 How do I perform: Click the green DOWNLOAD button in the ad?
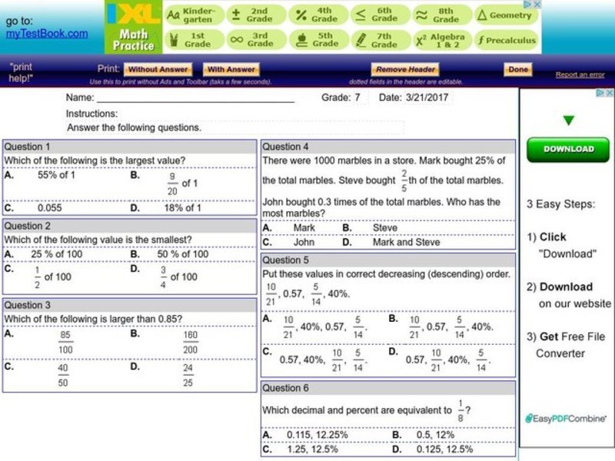568,148
